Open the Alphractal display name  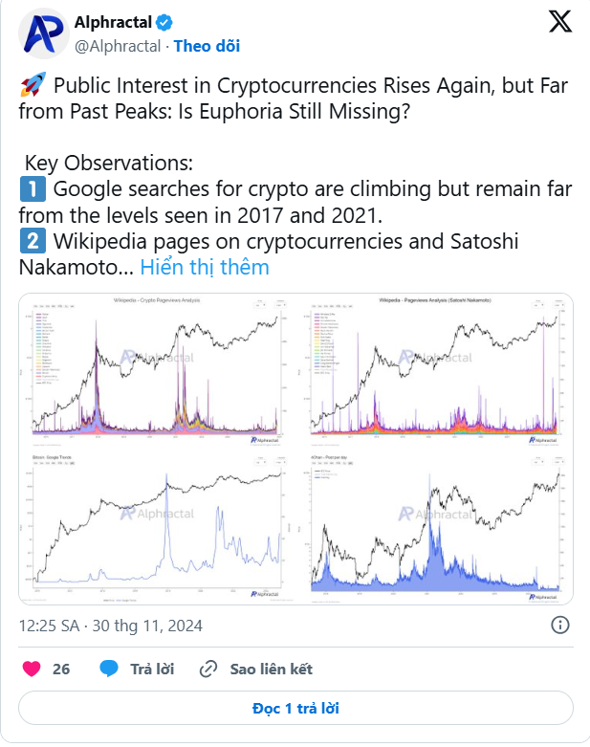(x=114, y=22)
